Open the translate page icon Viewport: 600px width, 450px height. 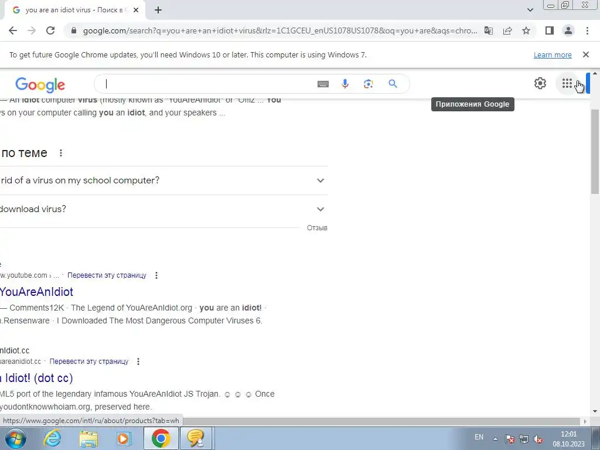pyautogui.click(x=488, y=30)
